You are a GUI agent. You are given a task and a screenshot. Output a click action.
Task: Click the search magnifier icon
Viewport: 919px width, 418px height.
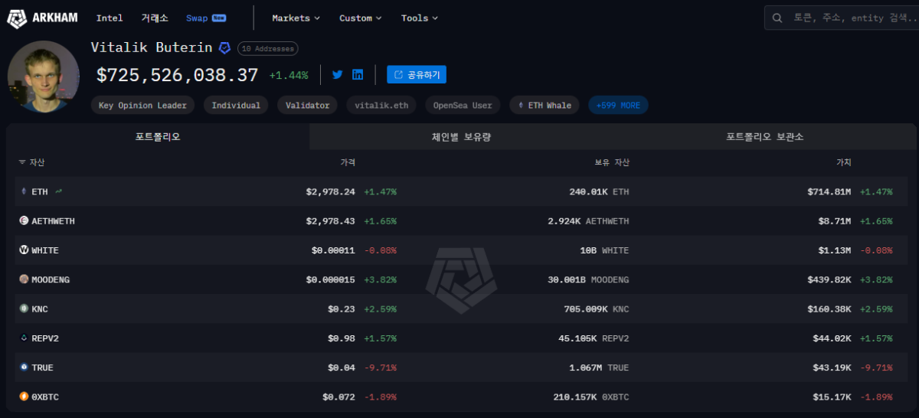777,18
